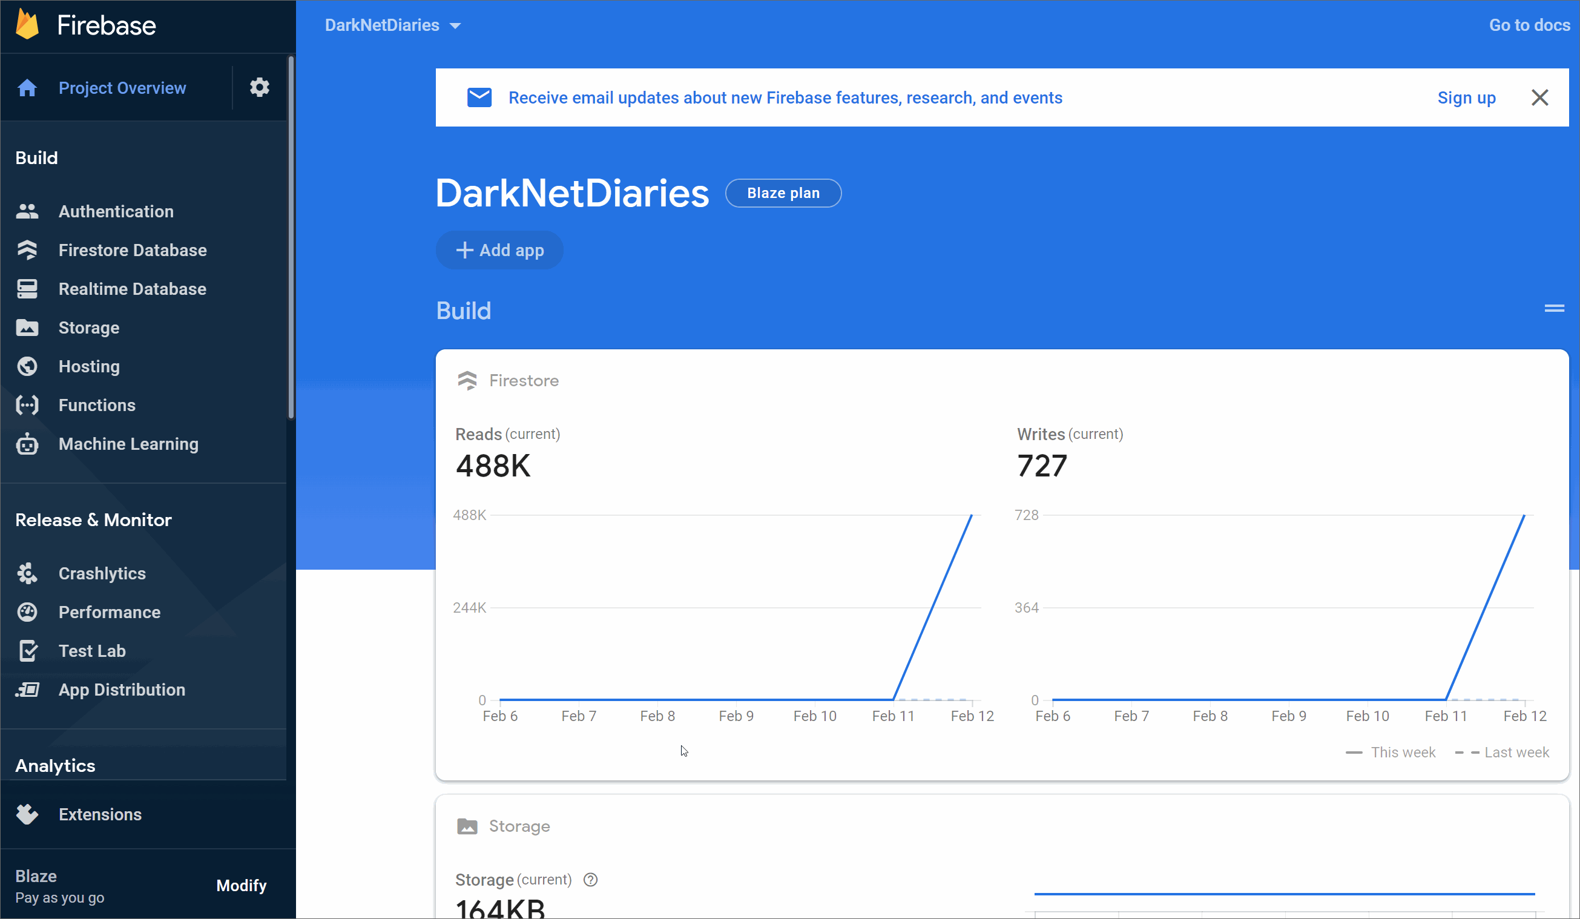
Task: Click the Authentication people icon
Action: pyautogui.click(x=27, y=211)
